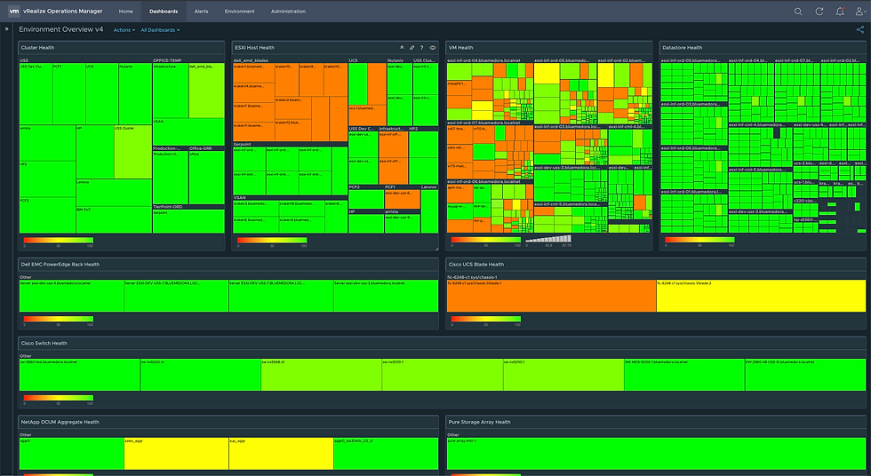Switch to the Alerts tab
This screenshot has width=871, height=476.
[201, 11]
